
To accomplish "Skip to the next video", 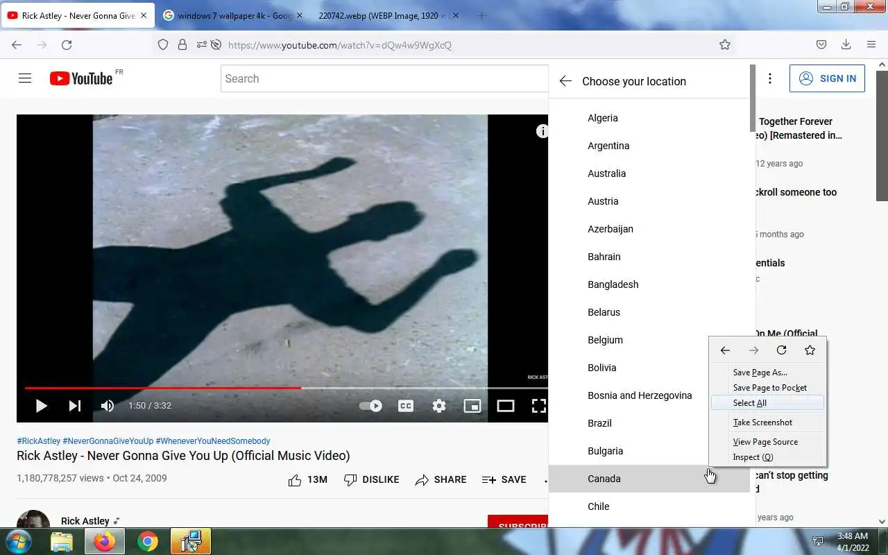I will [74, 406].
